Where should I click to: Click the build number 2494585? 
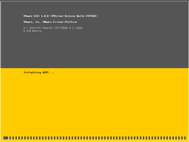(91, 16)
